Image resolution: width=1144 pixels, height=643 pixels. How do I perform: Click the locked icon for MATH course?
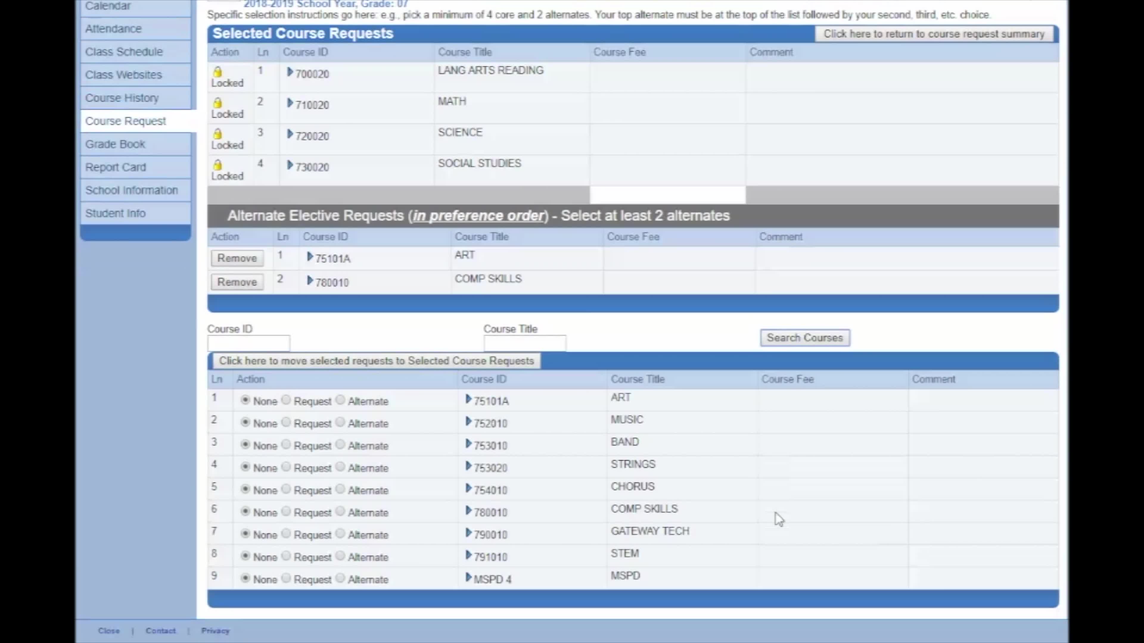218,101
